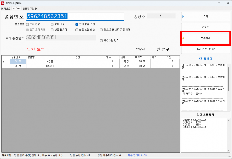
Task: Click log entry 15:39:50 보류해제
Action: pyautogui.click(x=203, y=78)
